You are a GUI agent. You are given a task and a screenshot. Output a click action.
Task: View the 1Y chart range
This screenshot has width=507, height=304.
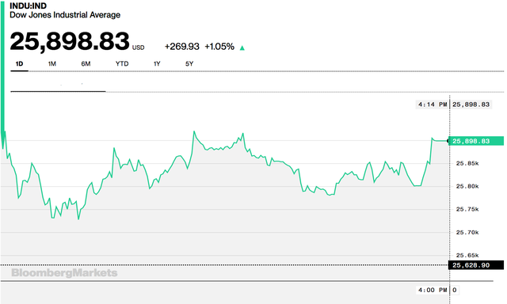[157, 64]
